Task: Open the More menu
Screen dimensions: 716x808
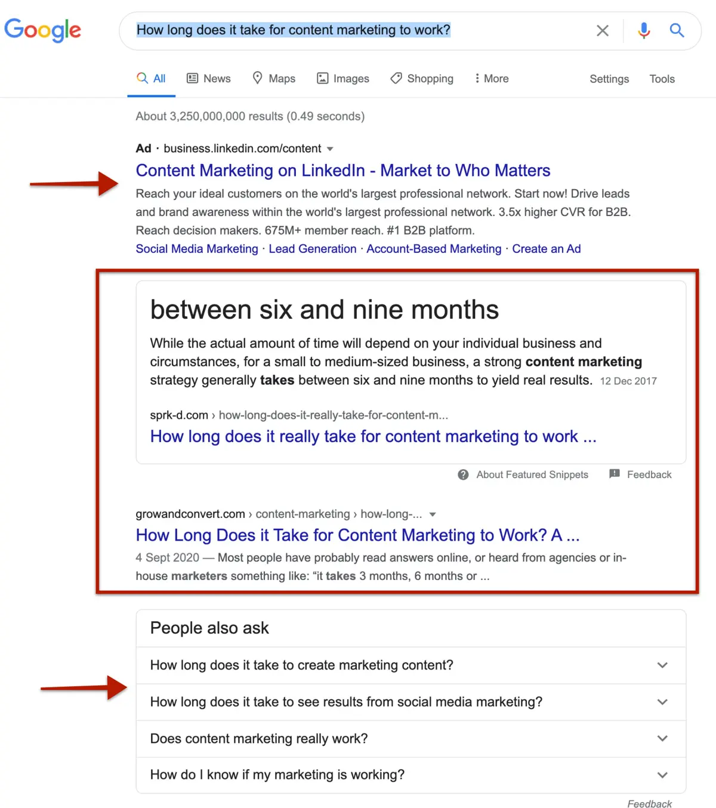Action: (x=492, y=78)
